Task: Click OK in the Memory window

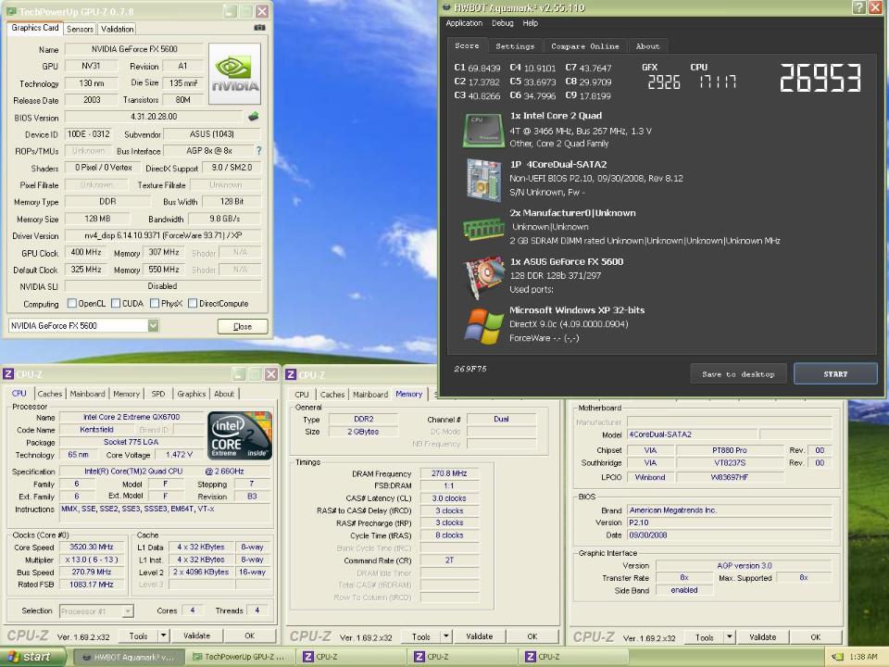Action: (532, 636)
